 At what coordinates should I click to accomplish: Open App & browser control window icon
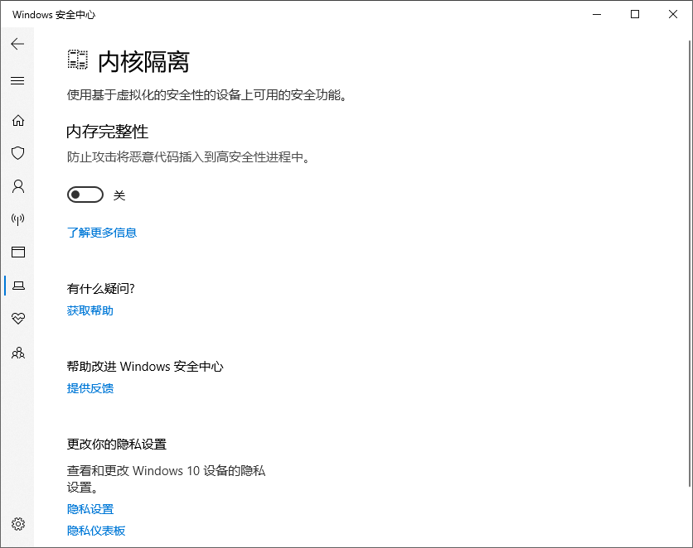(18, 252)
